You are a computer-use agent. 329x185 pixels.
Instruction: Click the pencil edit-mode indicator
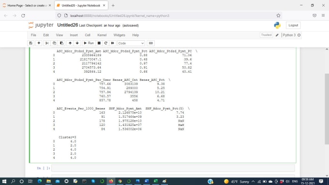pos(277,35)
